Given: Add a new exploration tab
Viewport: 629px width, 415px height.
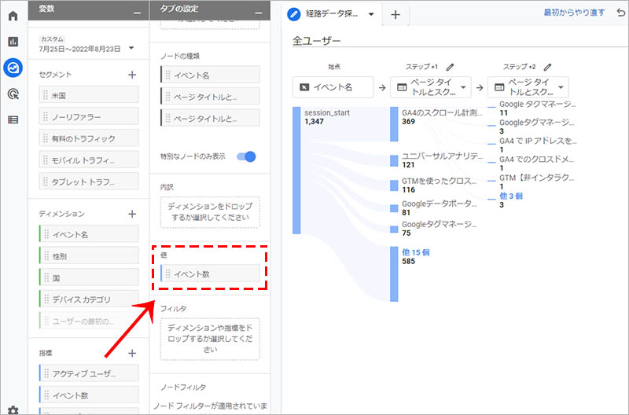Looking at the screenshot, I should click(395, 14).
